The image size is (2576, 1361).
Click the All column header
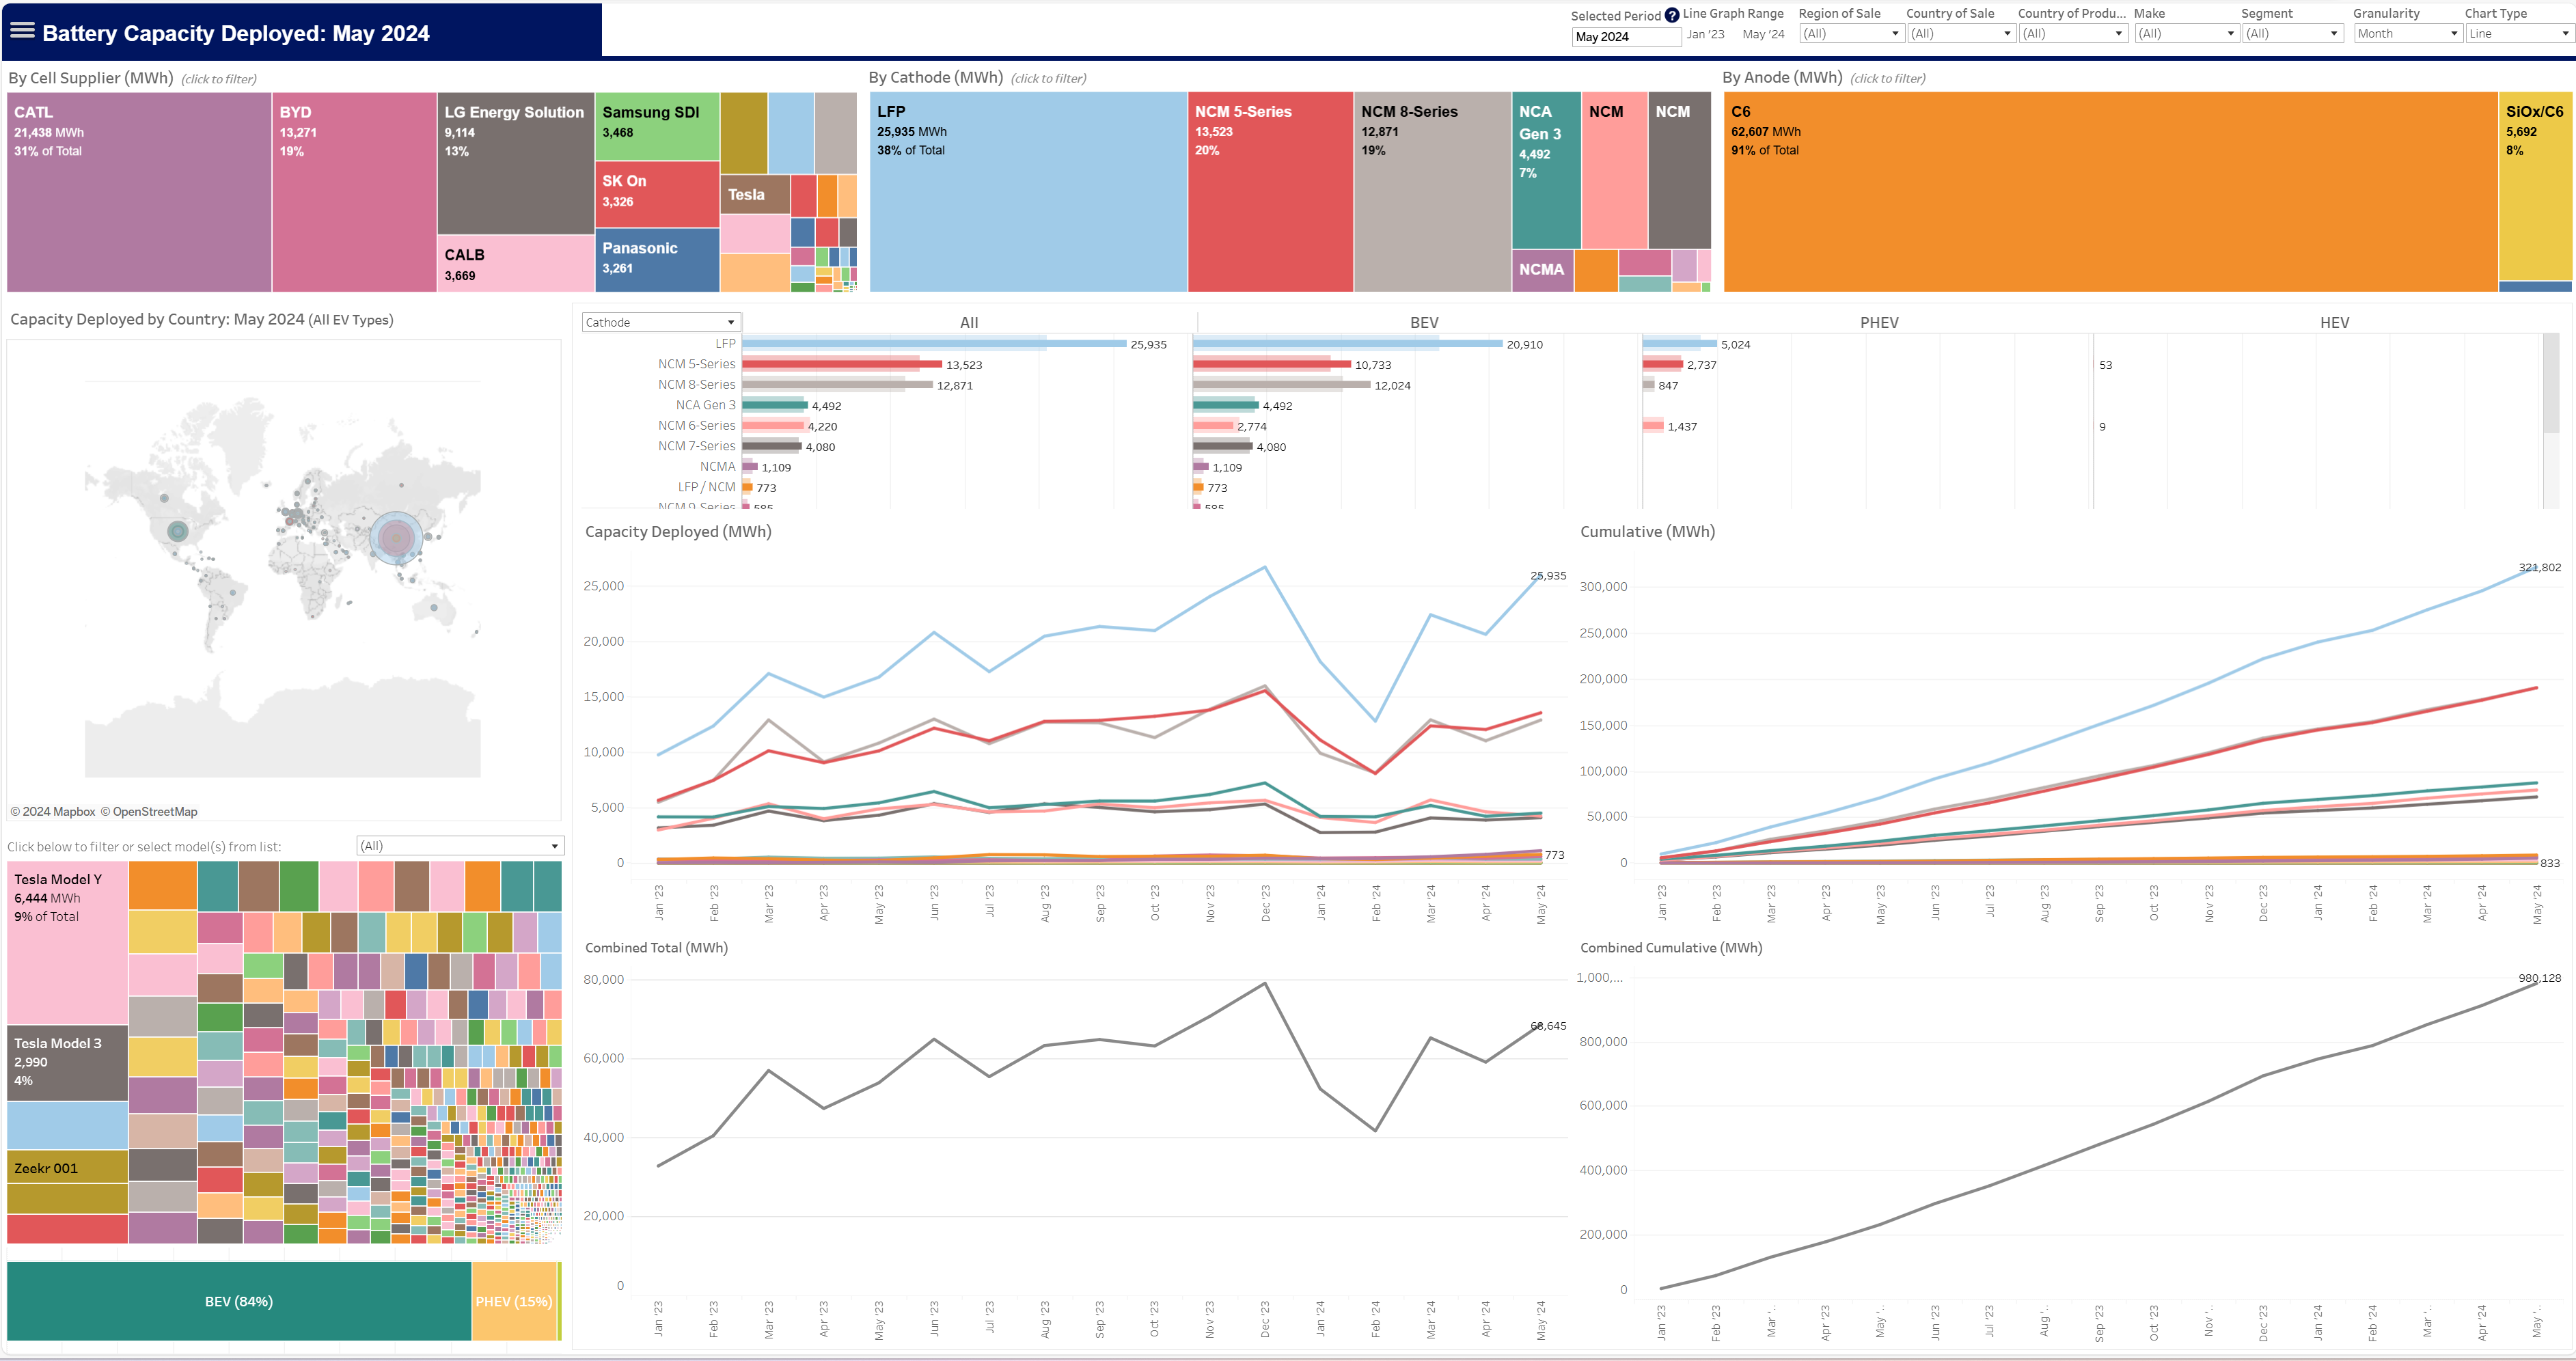[x=969, y=322]
